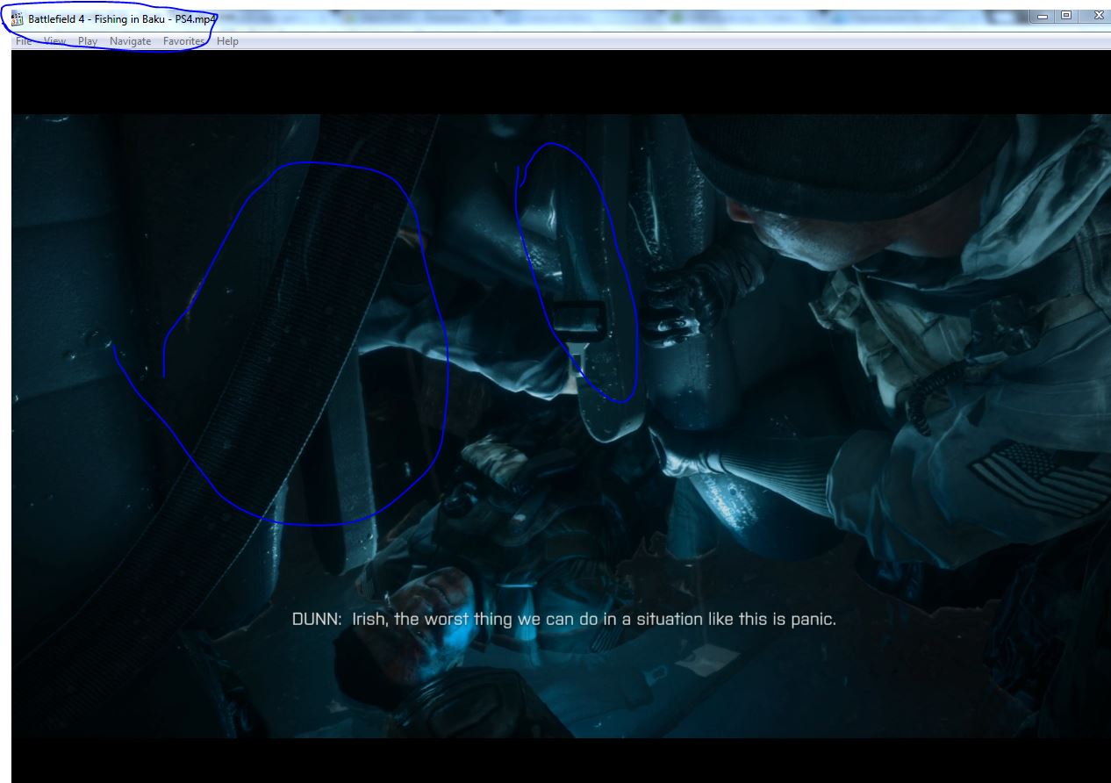The width and height of the screenshot is (1111, 783).
Task: Open the View menu
Action: coord(54,41)
